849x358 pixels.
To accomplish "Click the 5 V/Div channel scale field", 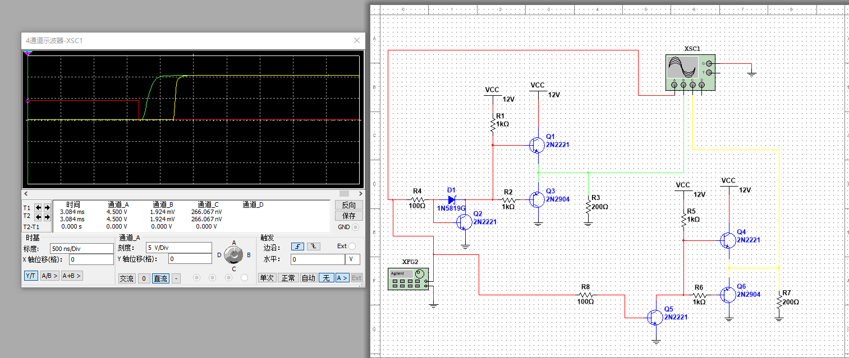I will 178,248.
